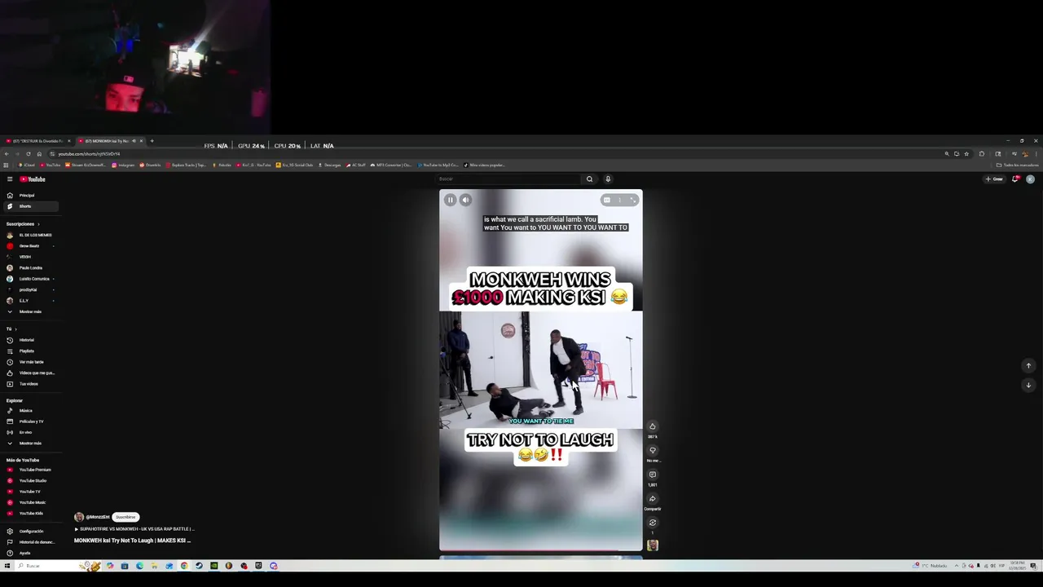The width and height of the screenshot is (1043, 587).
Task: Expand the Short to fullscreen
Action: (x=632, y=200)
